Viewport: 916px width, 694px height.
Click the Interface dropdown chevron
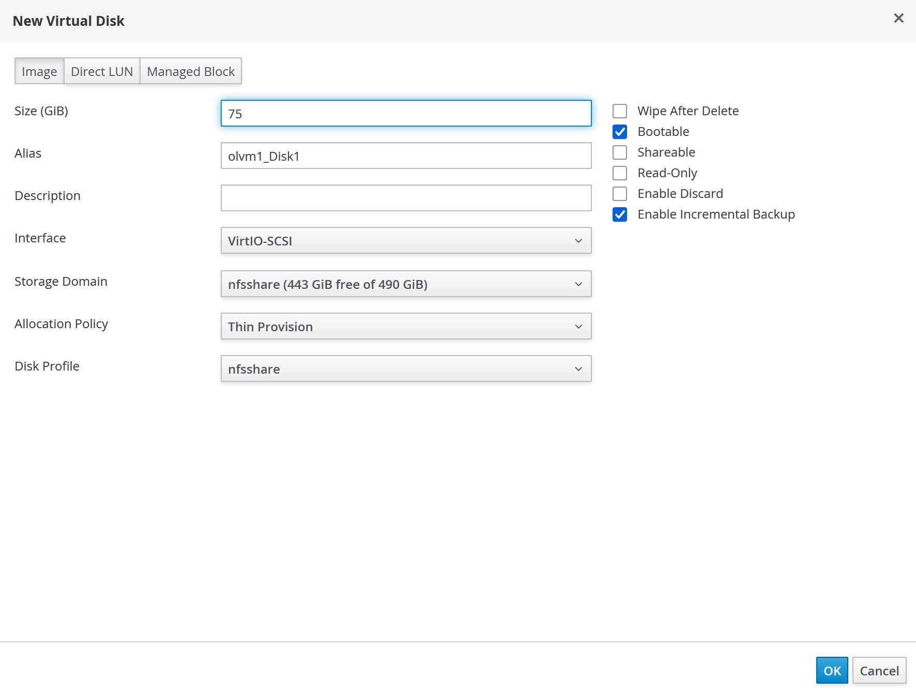click(578, 240)
